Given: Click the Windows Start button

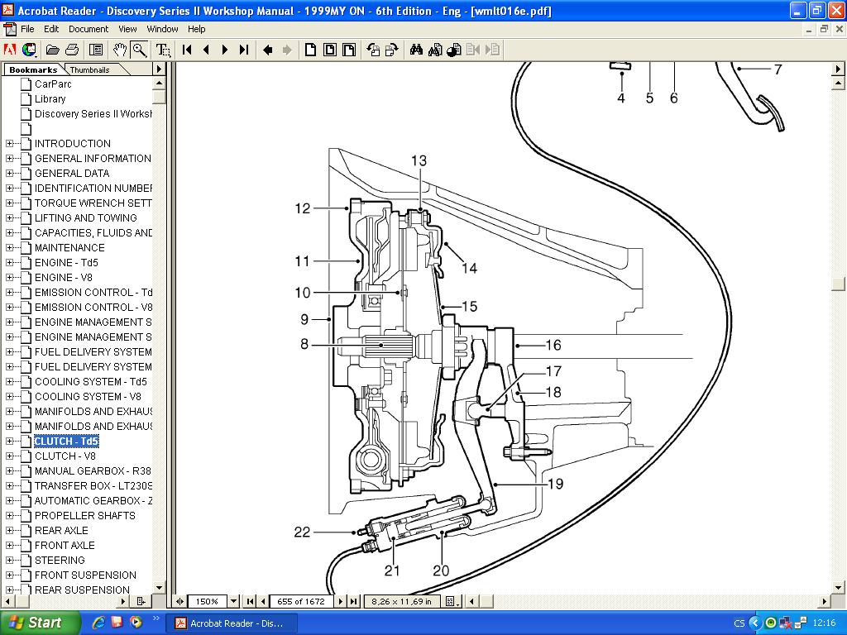Looking at the screenshot, I should pos(40,623).
